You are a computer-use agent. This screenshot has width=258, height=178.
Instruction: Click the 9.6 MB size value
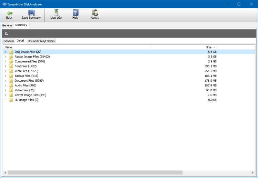pos(212,95)
